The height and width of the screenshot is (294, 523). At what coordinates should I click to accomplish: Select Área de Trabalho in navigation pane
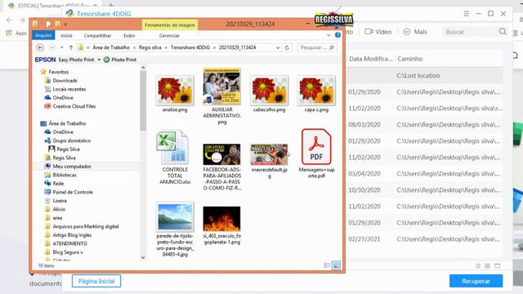67,123
